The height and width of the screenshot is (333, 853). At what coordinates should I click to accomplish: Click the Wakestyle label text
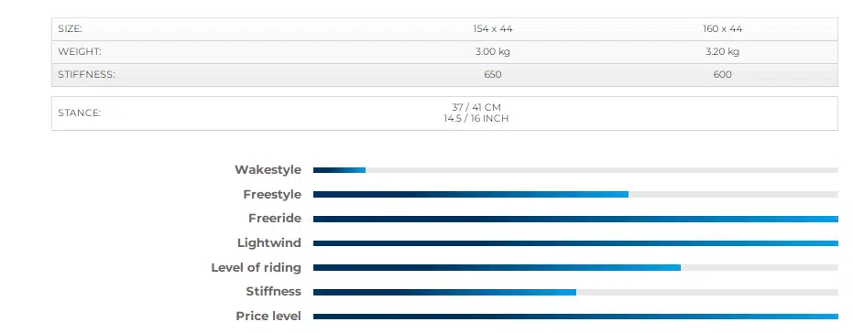[x=268, y=169]
